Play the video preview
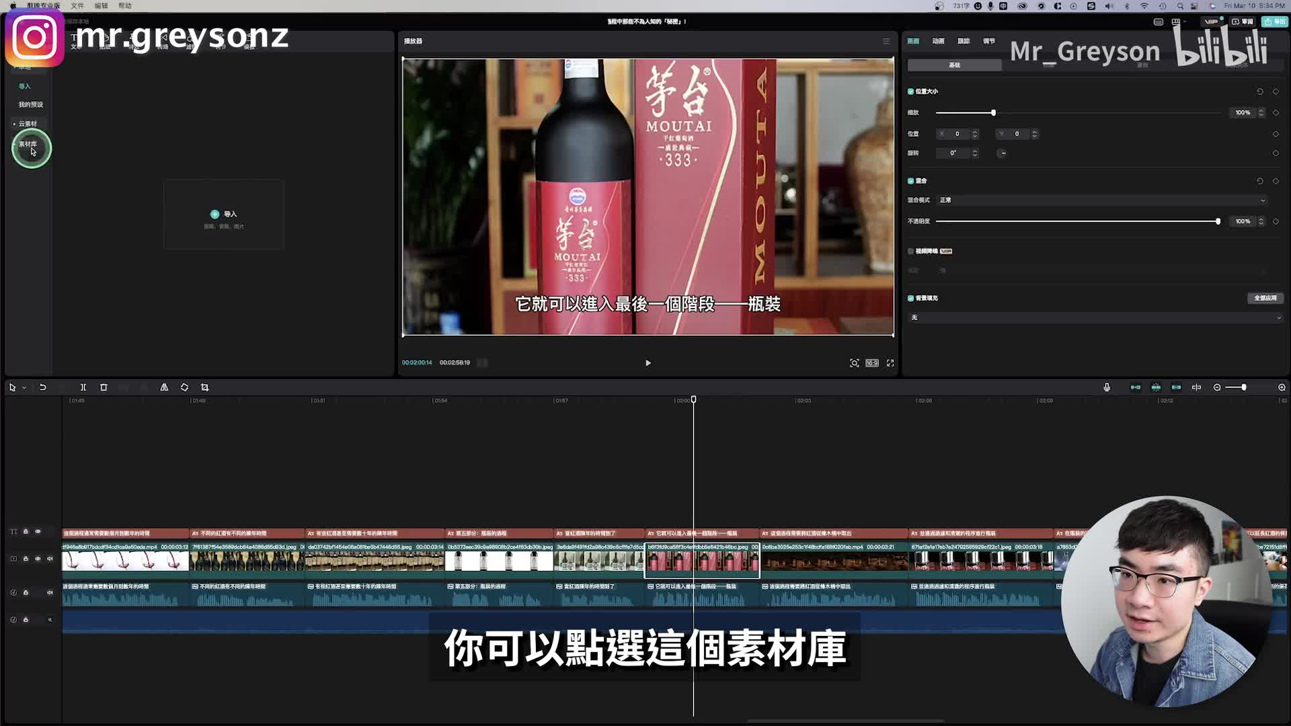This screenshot has width=1291, height=726. pos(648,363)
